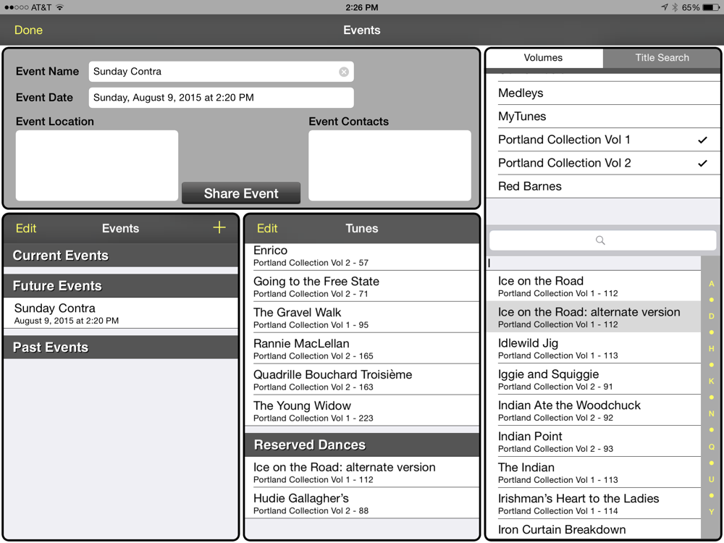Toggle the Portland Collection Vol 2 checkmark

(702, 163)
